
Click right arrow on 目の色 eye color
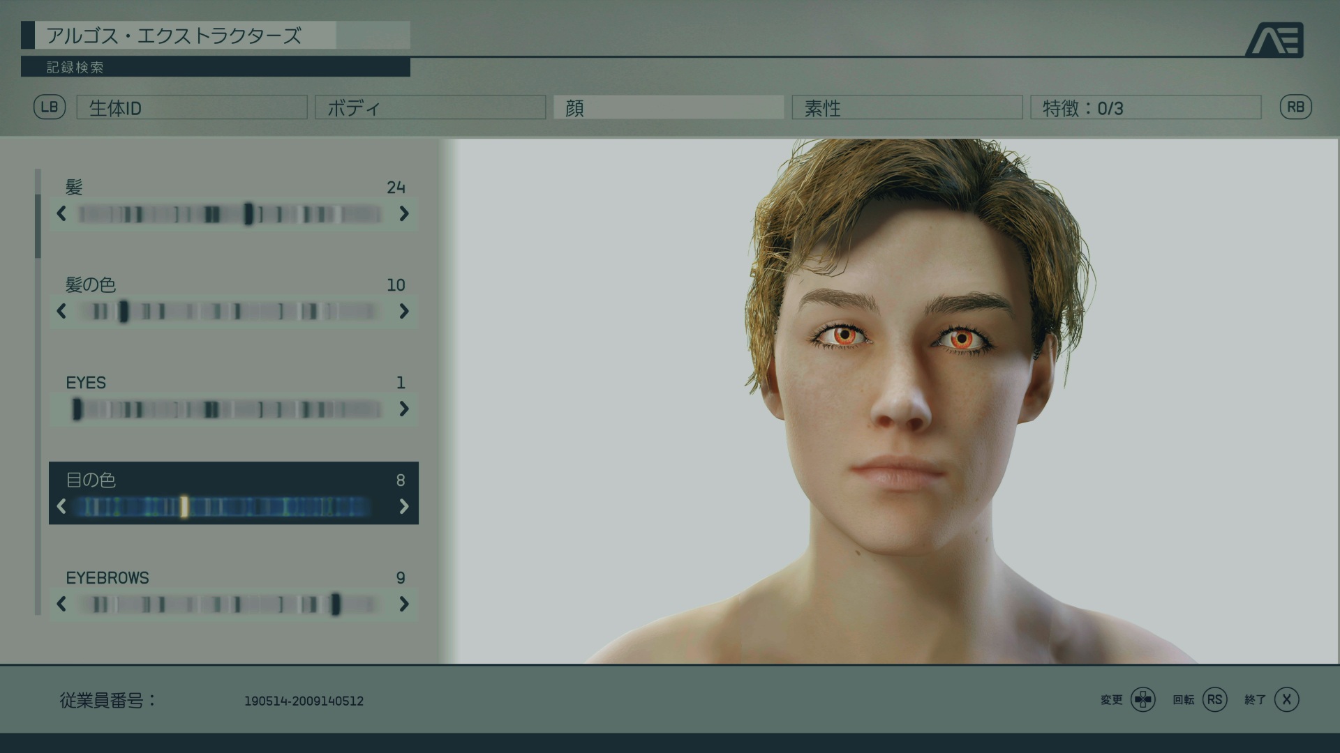[404, 507]
